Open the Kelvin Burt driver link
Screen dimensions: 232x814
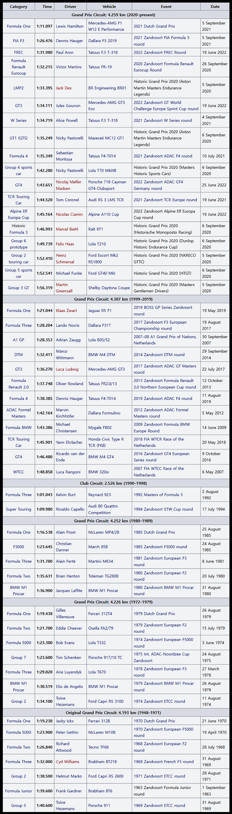66,495
